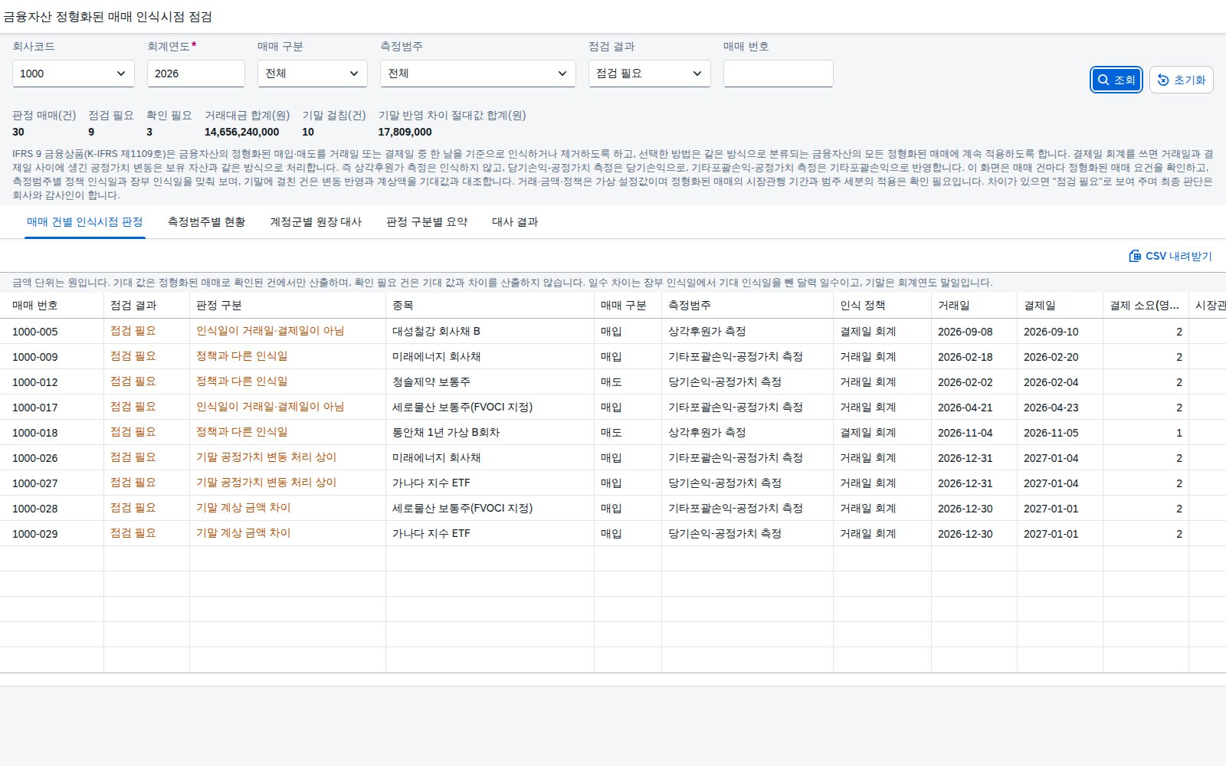Click settlement date 2026-11-05
1226x766 pixels.
(1051, 433)
